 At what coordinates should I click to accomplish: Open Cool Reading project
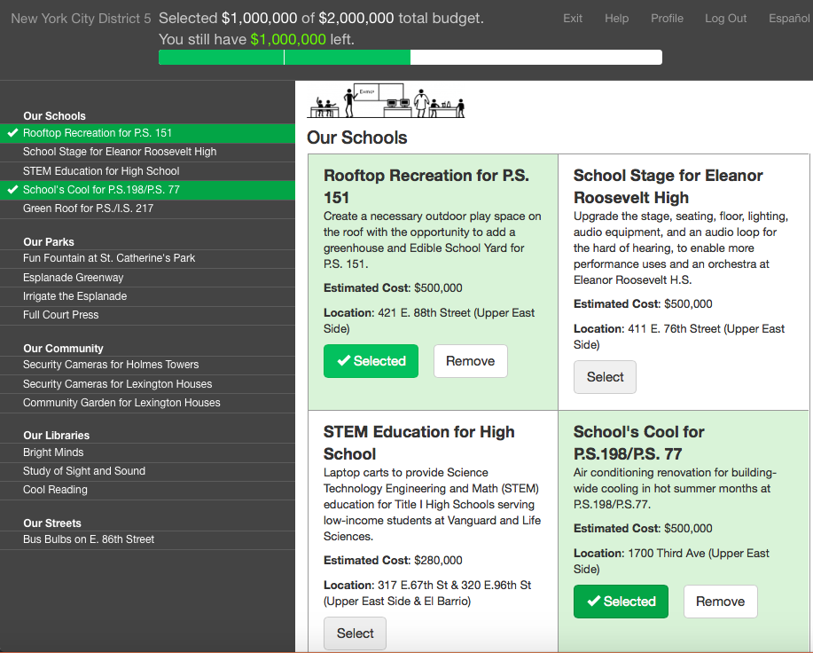[147, 490]
